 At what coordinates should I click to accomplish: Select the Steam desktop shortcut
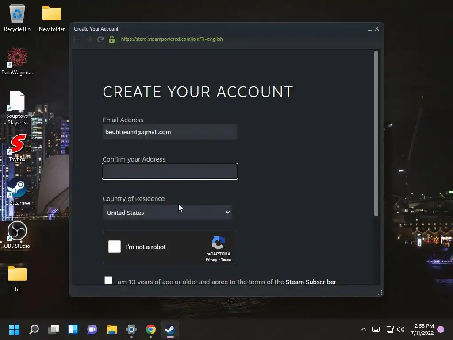point(17,191)
